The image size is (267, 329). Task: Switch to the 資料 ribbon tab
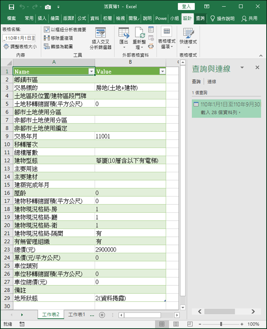pos(95,19)
